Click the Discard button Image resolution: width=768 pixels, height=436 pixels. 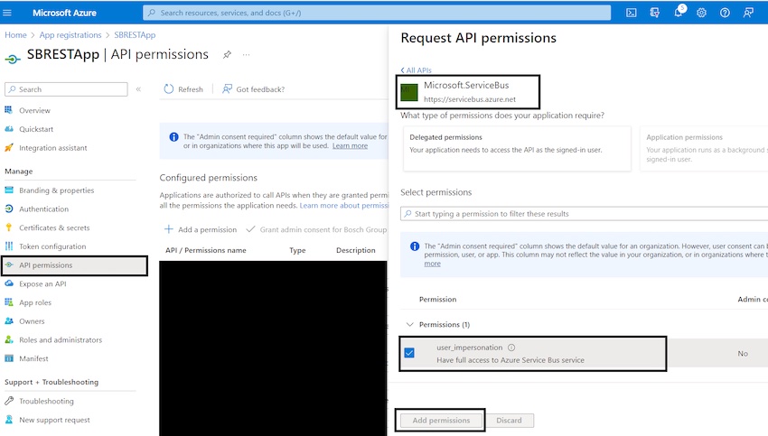point(509,421)
